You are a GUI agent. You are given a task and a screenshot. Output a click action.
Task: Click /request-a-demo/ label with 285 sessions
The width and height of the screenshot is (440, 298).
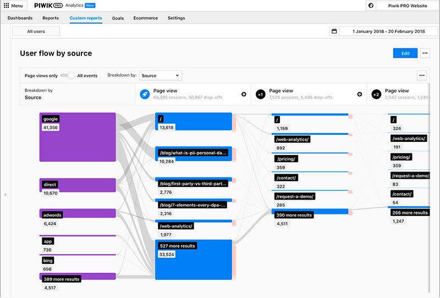(x=295, y=196)
